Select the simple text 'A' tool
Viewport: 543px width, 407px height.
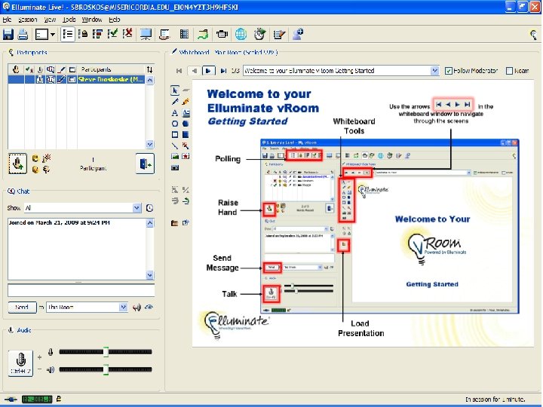(175, 113)
